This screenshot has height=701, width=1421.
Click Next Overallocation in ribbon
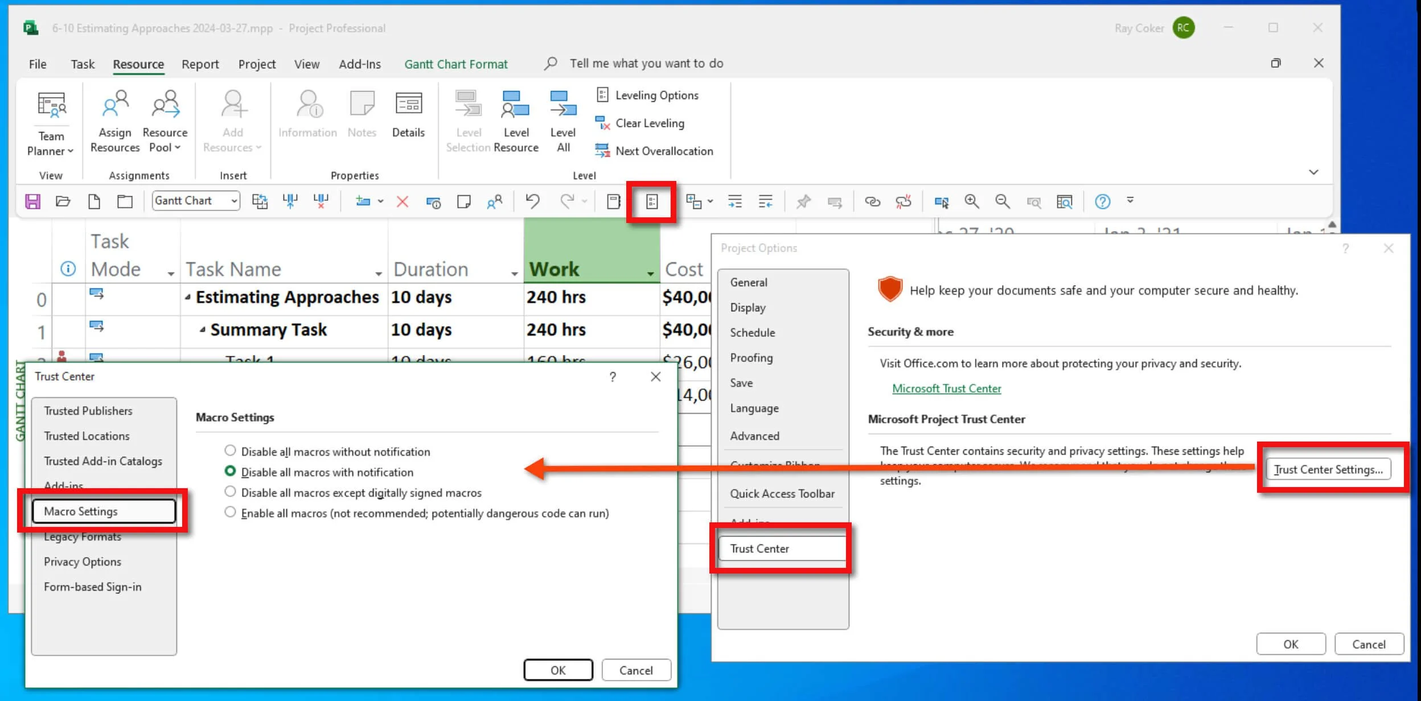[x=654, y=151]
